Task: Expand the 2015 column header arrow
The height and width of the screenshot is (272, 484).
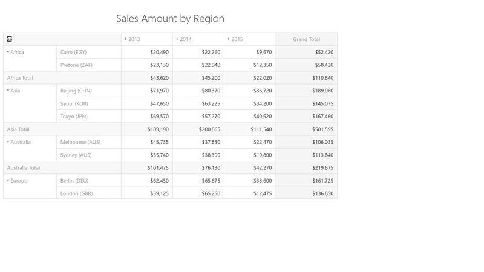Action: tap(229, 39)
